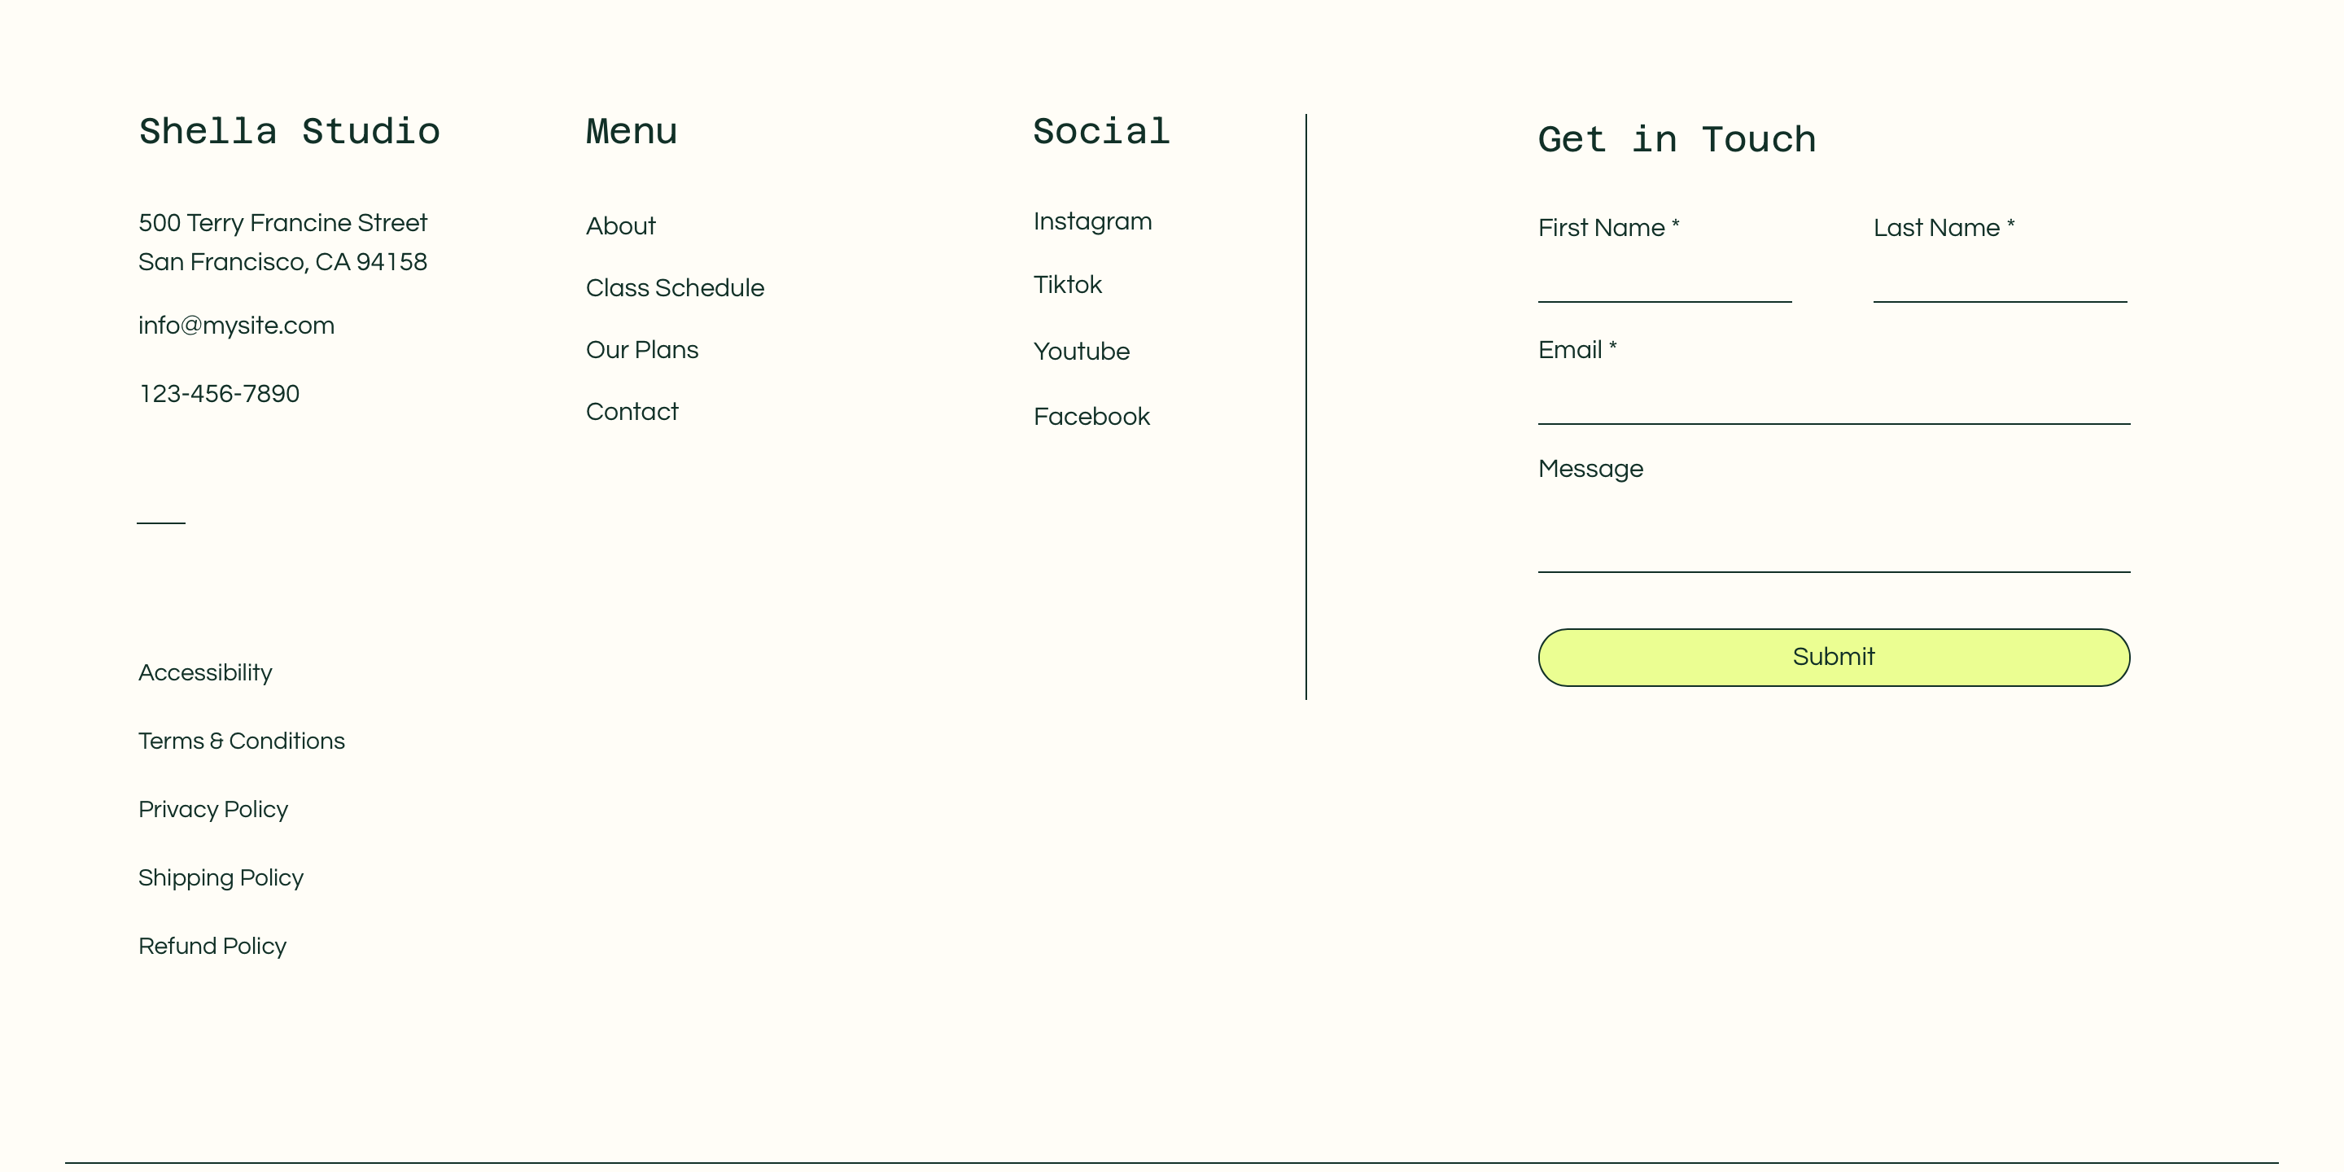Click the Class Schedule menu item
This screenshot has height=1172, width=2344.
tap(674, 287)
